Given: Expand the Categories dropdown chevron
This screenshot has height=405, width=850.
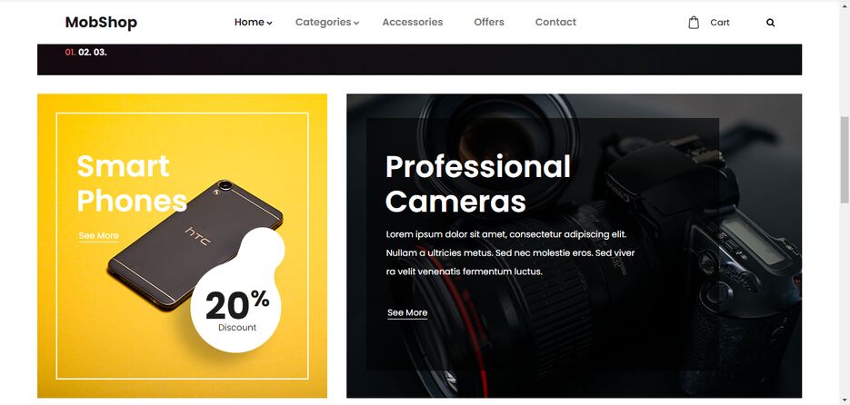Looking at the screenshot, I should click(x=356, y=24).
